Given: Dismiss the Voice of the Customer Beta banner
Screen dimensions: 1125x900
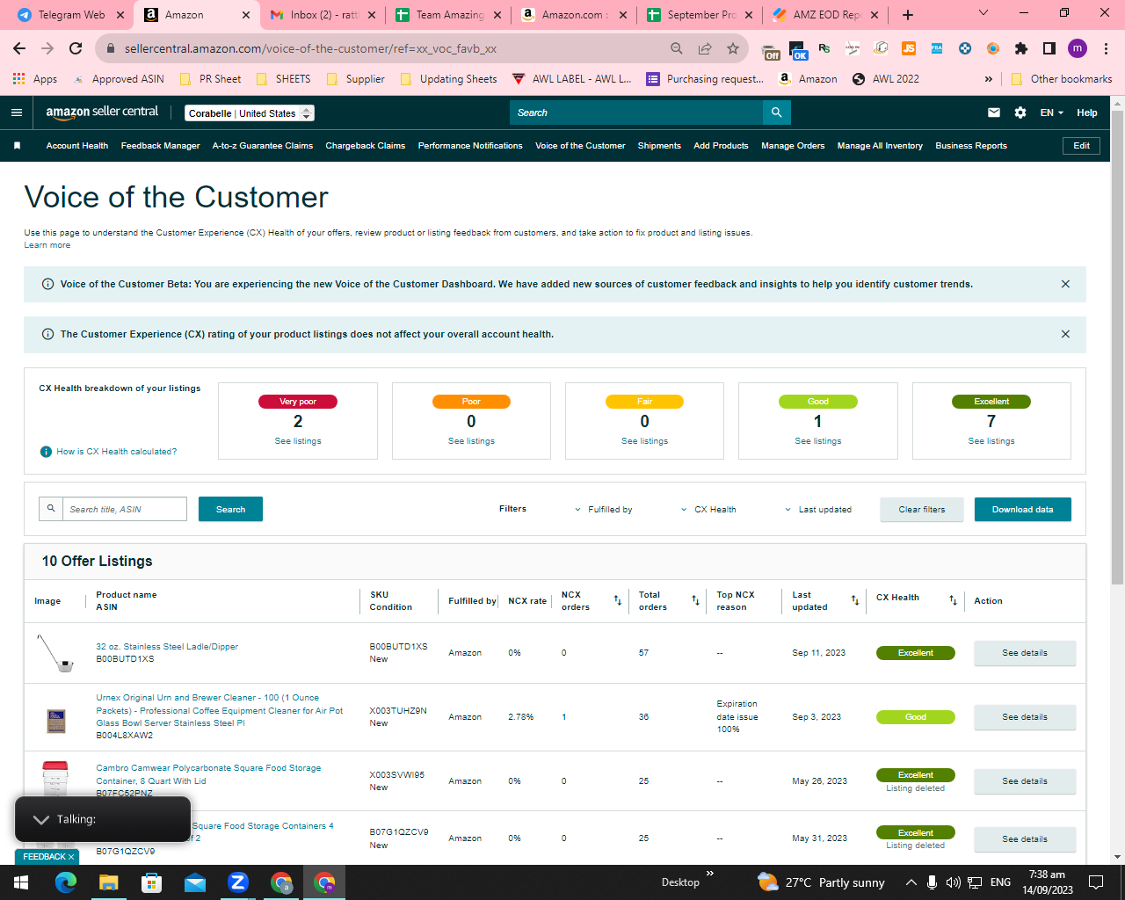Looking at the screenshot, I should pos(1065,284).
